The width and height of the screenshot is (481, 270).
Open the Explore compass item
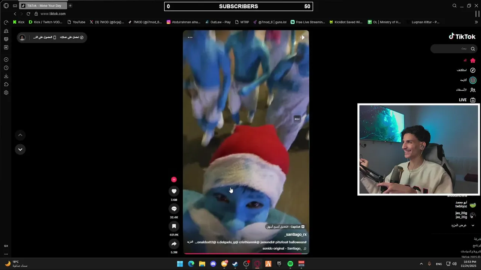coord(466,70)
